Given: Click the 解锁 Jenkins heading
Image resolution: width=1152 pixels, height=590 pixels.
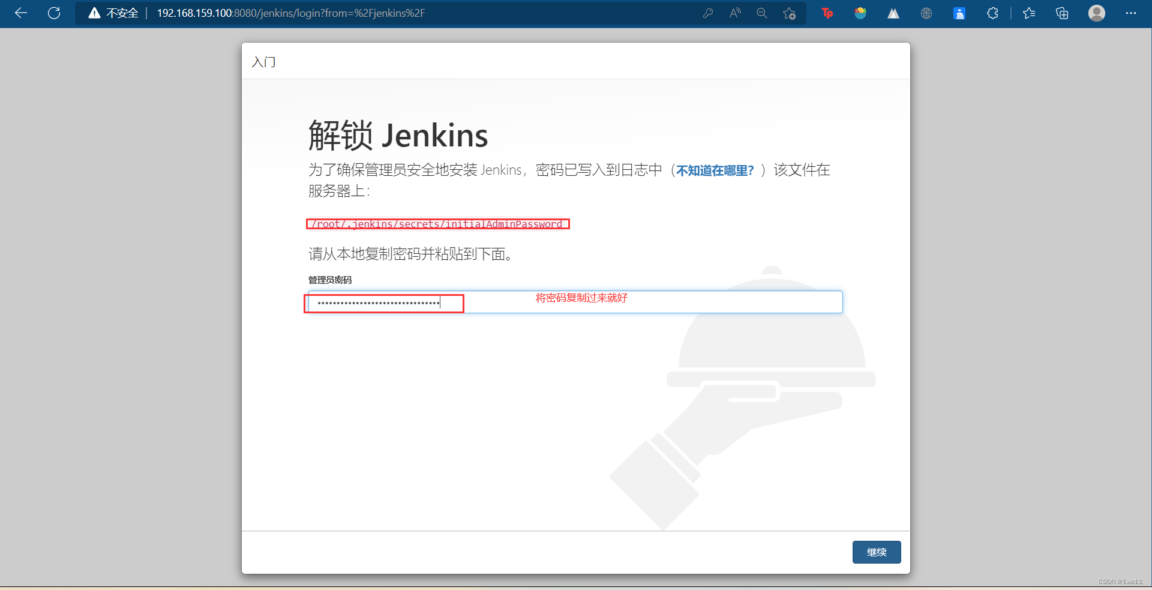Looking at the screenshot, I should pyautogui.click(x=398, y=135).
